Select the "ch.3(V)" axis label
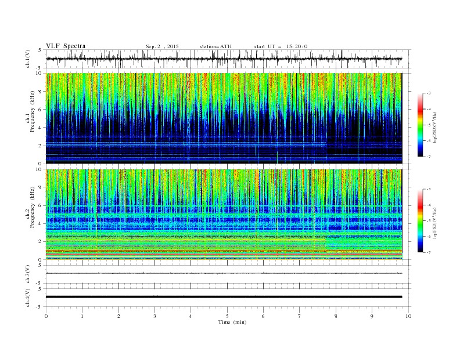The width and height of the screenshot is (460, 355). pos(28,274)
